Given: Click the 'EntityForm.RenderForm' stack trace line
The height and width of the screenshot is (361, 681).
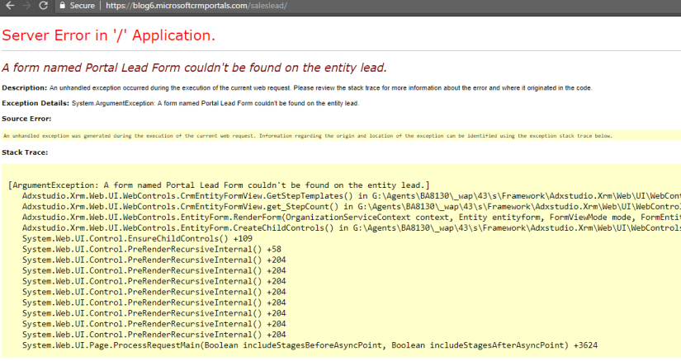Looking at the screenshot, I should point(352,218).
